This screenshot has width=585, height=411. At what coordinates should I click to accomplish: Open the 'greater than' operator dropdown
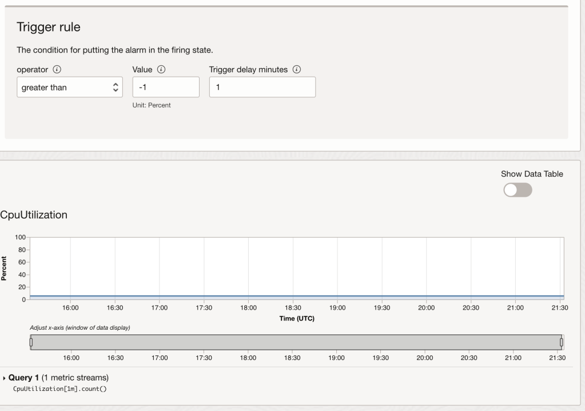(x=70, y=88)
